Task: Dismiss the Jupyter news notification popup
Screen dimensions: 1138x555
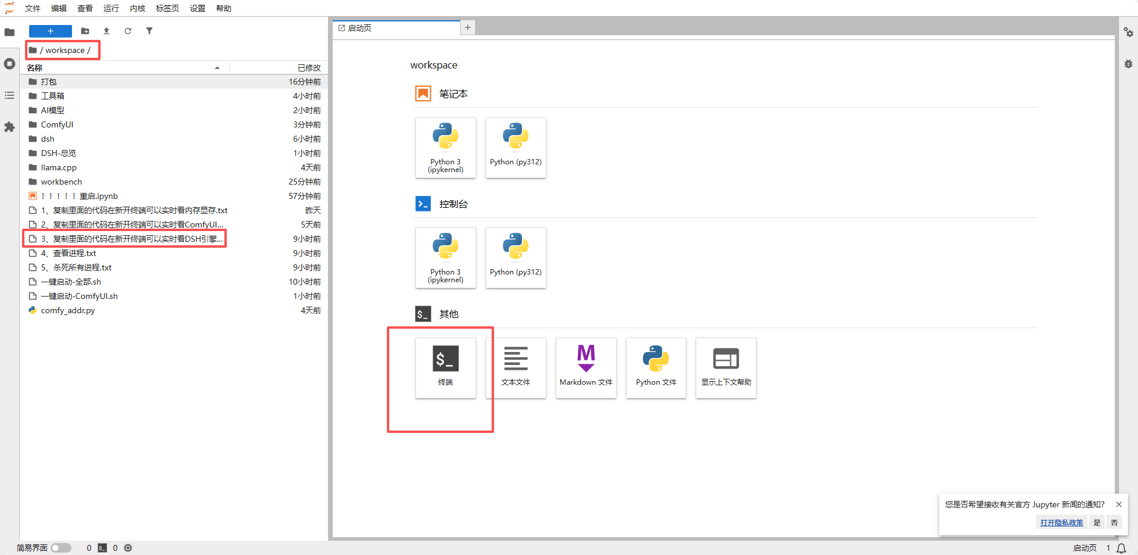Action: (x=1119, y=504)
